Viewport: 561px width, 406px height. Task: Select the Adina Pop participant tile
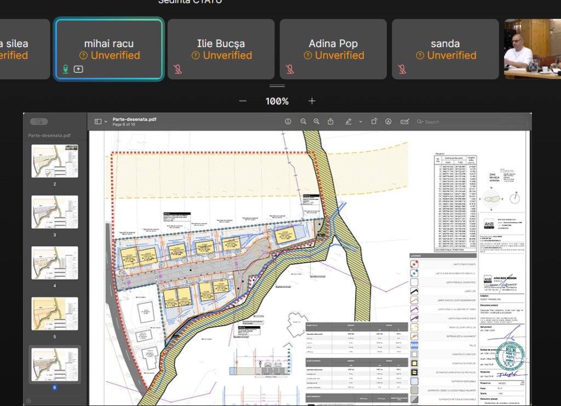coord(333,49)
